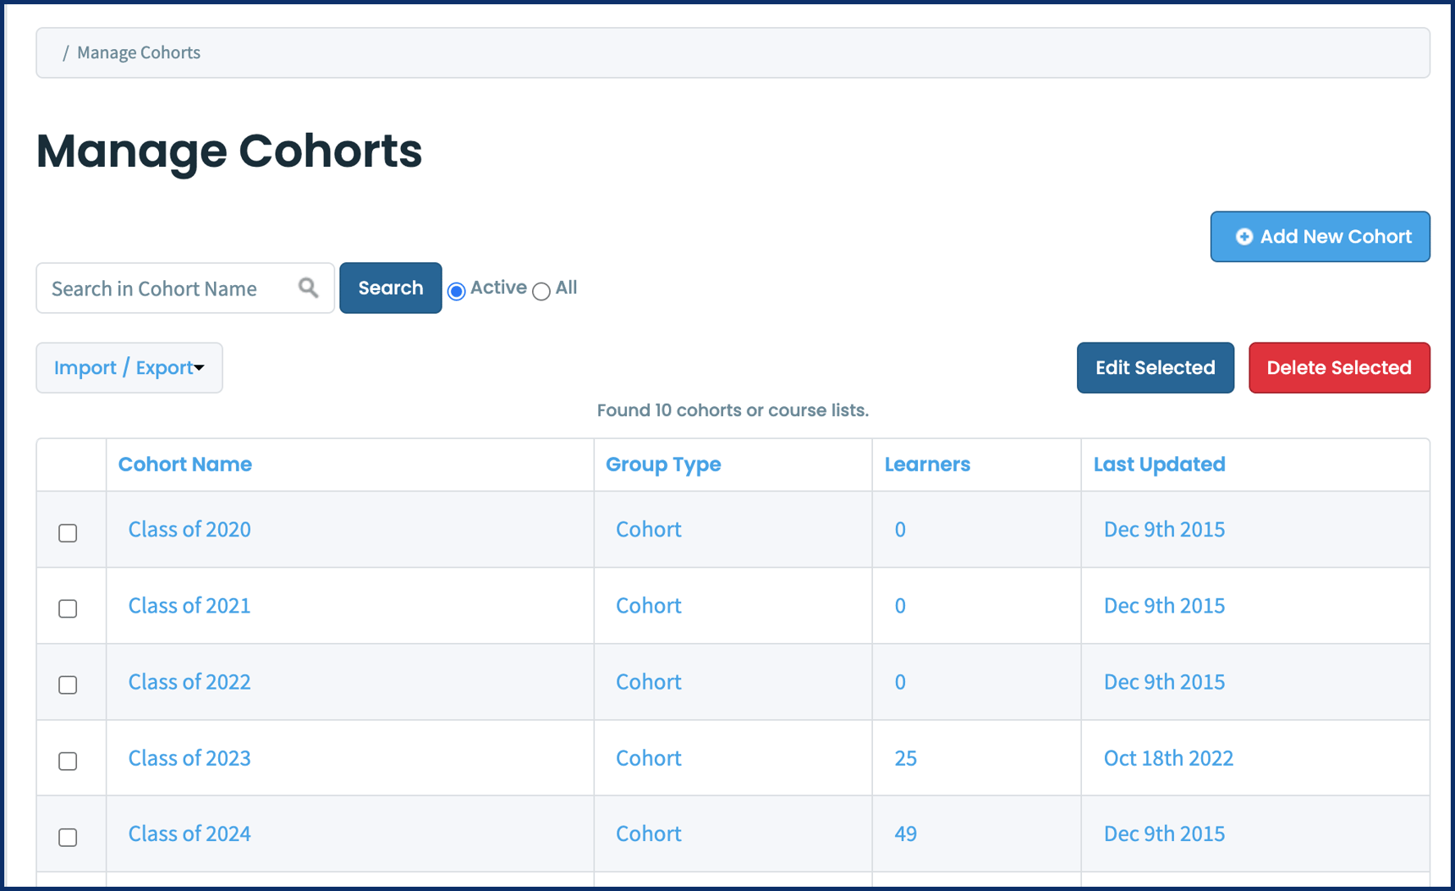Image resolution: width=1455 pixels, height=891 pixels.
Task: Open the Class of 2021 cohort
Action: click(x=189, y=606)
